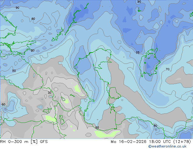Image resolution: width=193 pixels, height=149 pixels.
Task: Select the "GFS" model label
Action: click(44, 142)
